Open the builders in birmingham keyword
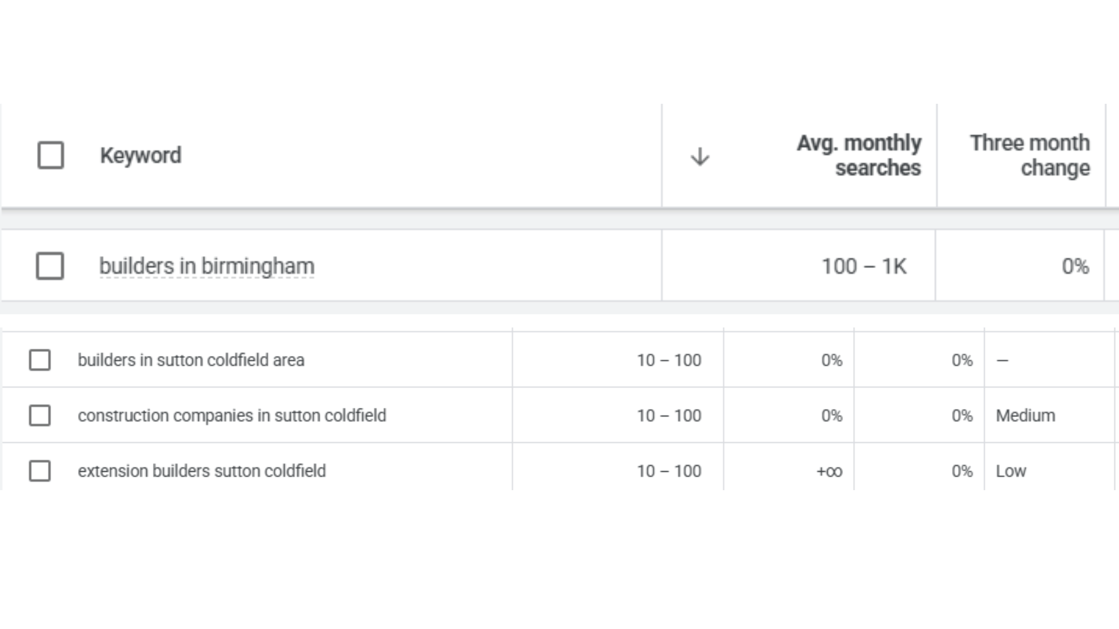The width and height of the screenshot is (1119, 629). pyautogui.click(x=207, y=266)
